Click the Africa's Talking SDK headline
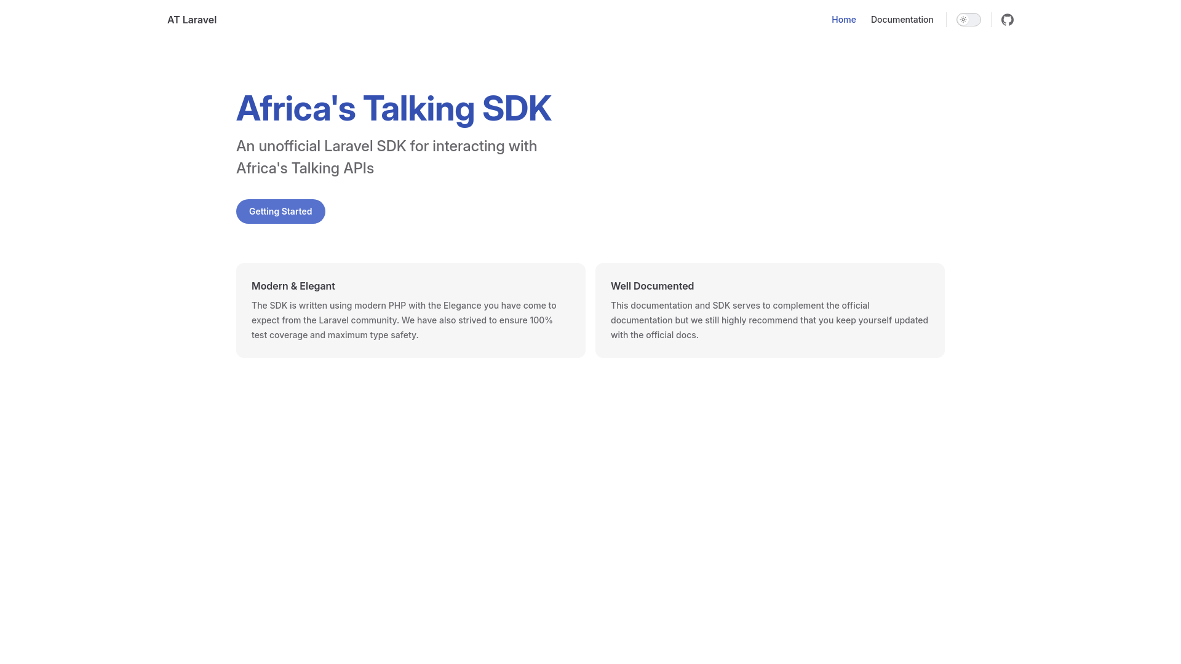Screen dimensions: 1181x664 (394, 109)
